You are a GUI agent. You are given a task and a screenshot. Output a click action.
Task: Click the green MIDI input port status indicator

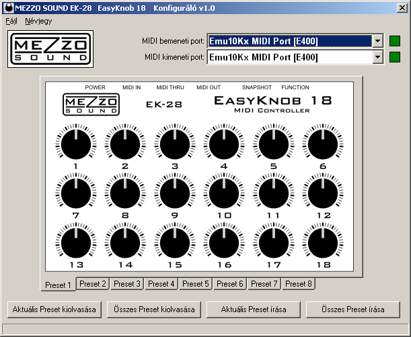click(395, 41)
